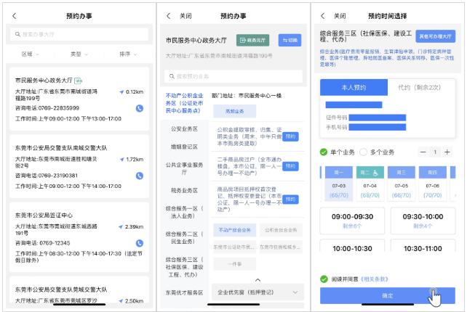The image size is (467, 312).
Task: Navigate via 0.12km location arrow
Action: pyautogui.click(x=121, y=92)
